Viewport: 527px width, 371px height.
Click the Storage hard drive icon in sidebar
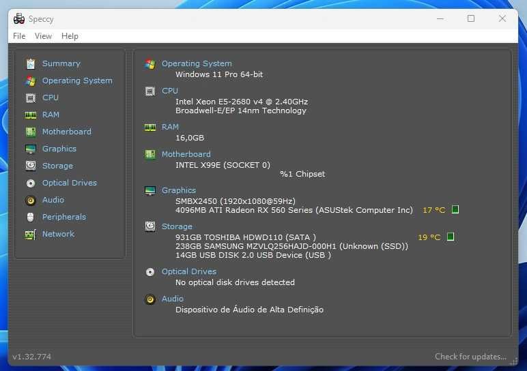[31, 166]
